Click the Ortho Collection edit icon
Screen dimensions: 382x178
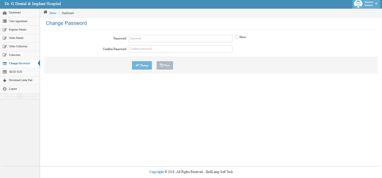(x=4, y=46)
